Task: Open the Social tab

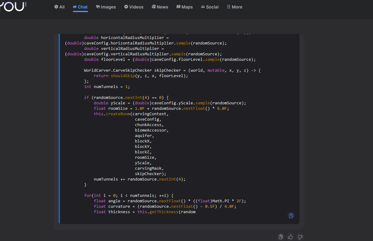Action: click(x=210, y=7)
